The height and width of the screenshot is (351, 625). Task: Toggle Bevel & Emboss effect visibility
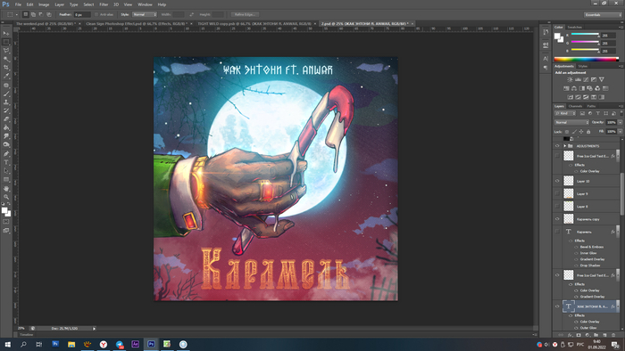point(576,247)
